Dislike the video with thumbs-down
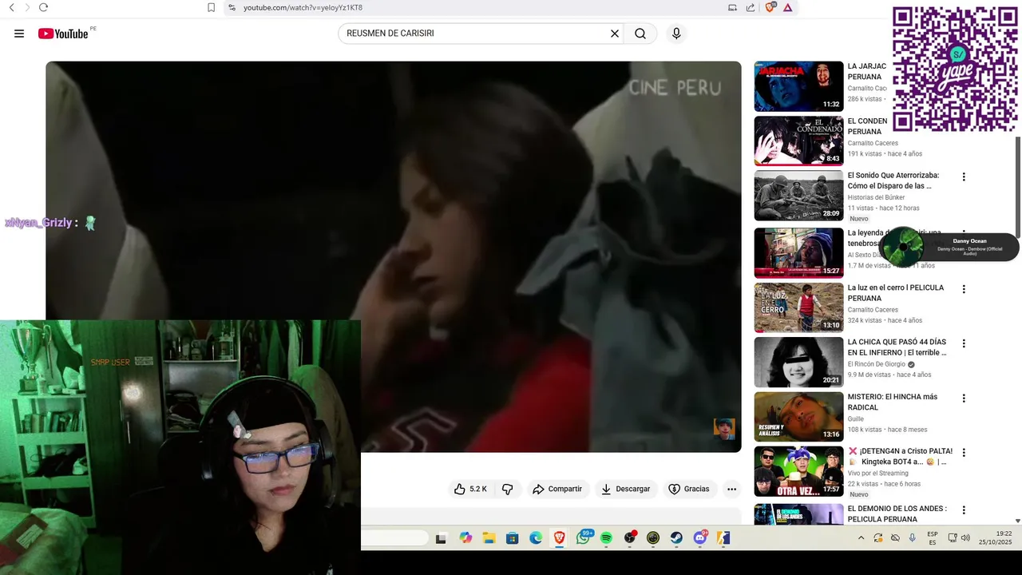Viewport: 1022px width, 575px height. pos(507,489)
